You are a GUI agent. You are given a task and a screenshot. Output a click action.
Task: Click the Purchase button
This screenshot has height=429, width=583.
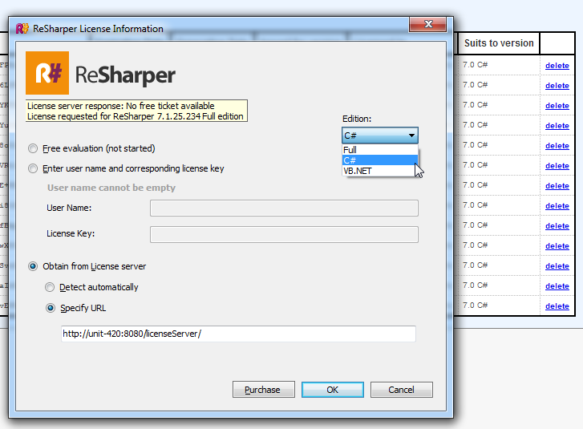264,390
